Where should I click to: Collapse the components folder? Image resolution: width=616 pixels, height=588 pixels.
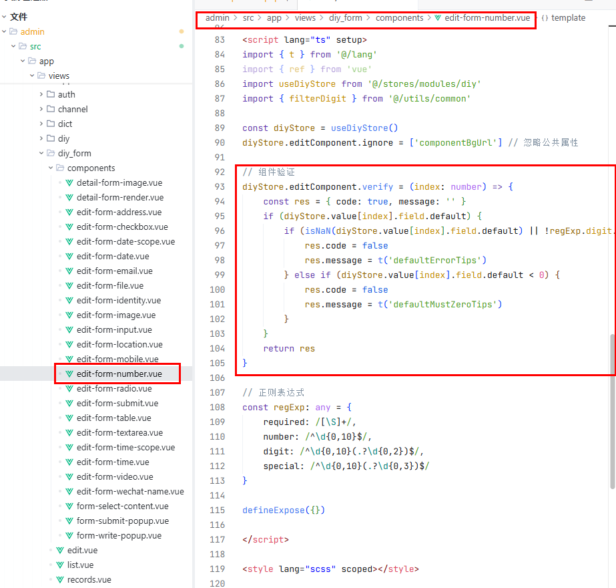51,168
